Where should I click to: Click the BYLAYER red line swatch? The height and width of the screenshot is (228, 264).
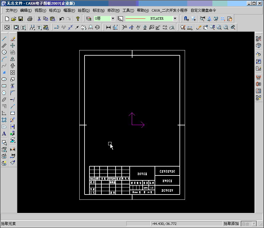click(136, 18)
